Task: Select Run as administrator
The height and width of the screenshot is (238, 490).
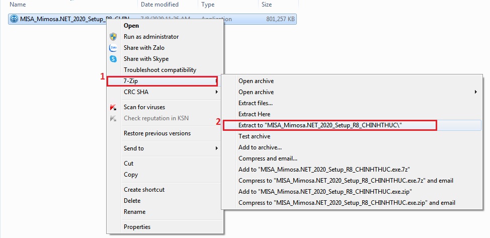Action: (151, 37)
